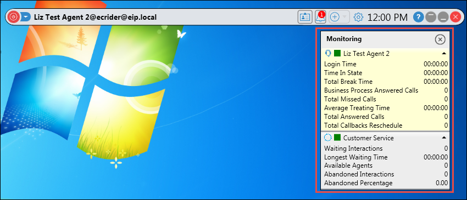Click the red power logout icon
The width and height of the screenshot is (467, 200).
point(13,17)
